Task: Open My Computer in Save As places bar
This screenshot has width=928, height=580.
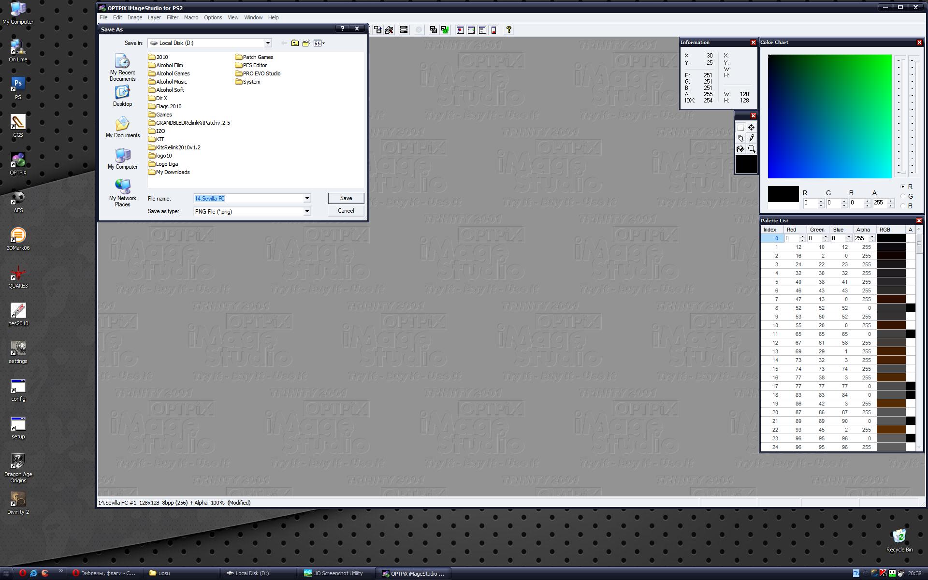Action: (x=122, y=159)
